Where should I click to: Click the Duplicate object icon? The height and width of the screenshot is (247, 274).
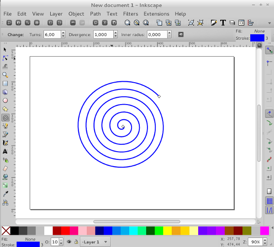point(159,23)
